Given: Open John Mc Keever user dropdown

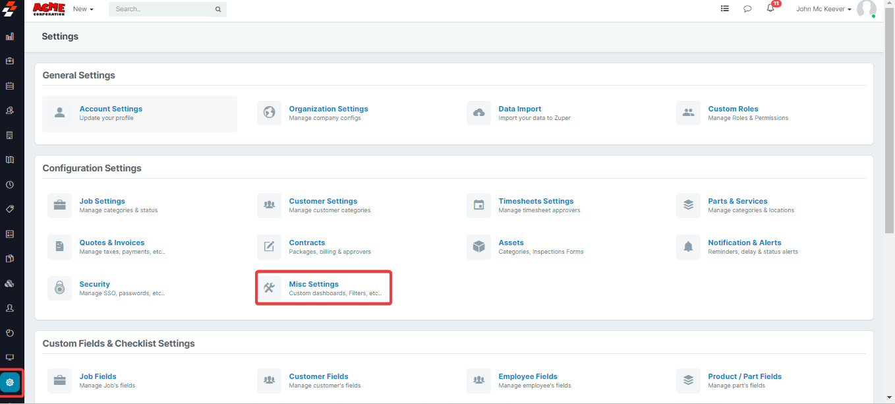Looking at the screenshot, I should pos(824,9).
